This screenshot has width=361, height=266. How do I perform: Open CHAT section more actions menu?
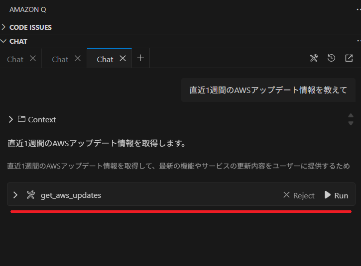pyautogui.click(x=359, y=41)
